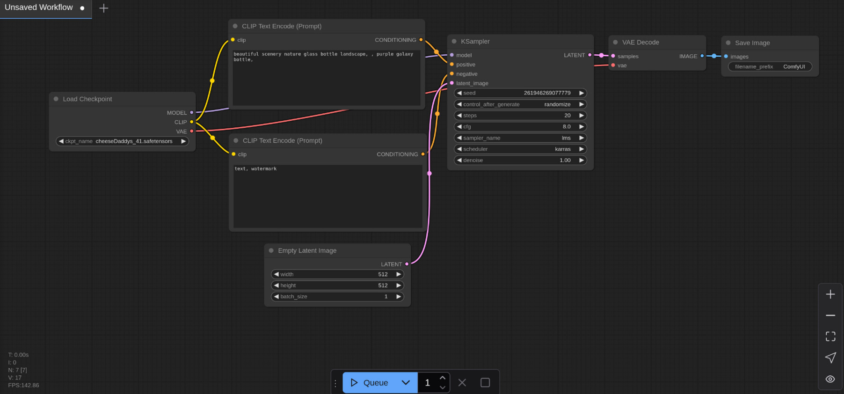The height and width of the screenshot is (394, 844).
Task: Open Queue button dropdown chevron
Action: 406,383
